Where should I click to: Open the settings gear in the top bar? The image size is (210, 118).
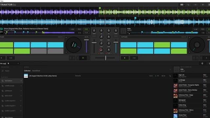tap(203, 5)
